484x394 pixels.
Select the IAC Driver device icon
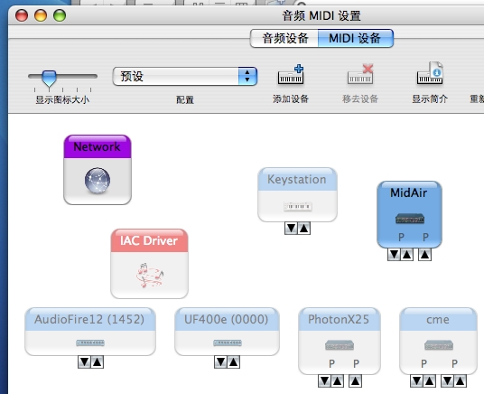(x=150, y=276)
